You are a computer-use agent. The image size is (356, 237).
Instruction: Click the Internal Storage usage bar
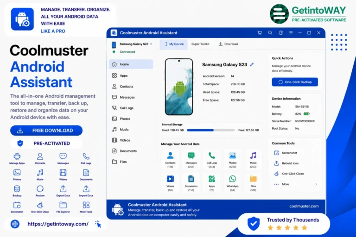point(211,130)
